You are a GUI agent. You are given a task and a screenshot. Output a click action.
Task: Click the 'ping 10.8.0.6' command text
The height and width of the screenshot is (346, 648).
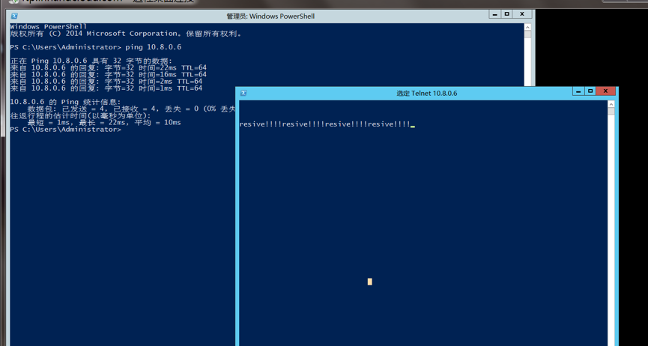(x=153, y=47)
